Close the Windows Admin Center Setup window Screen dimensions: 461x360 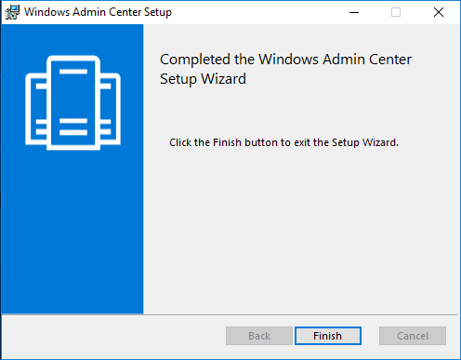point(439,12)
